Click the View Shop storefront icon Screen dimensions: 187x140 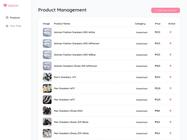click(x=7, y=26)
